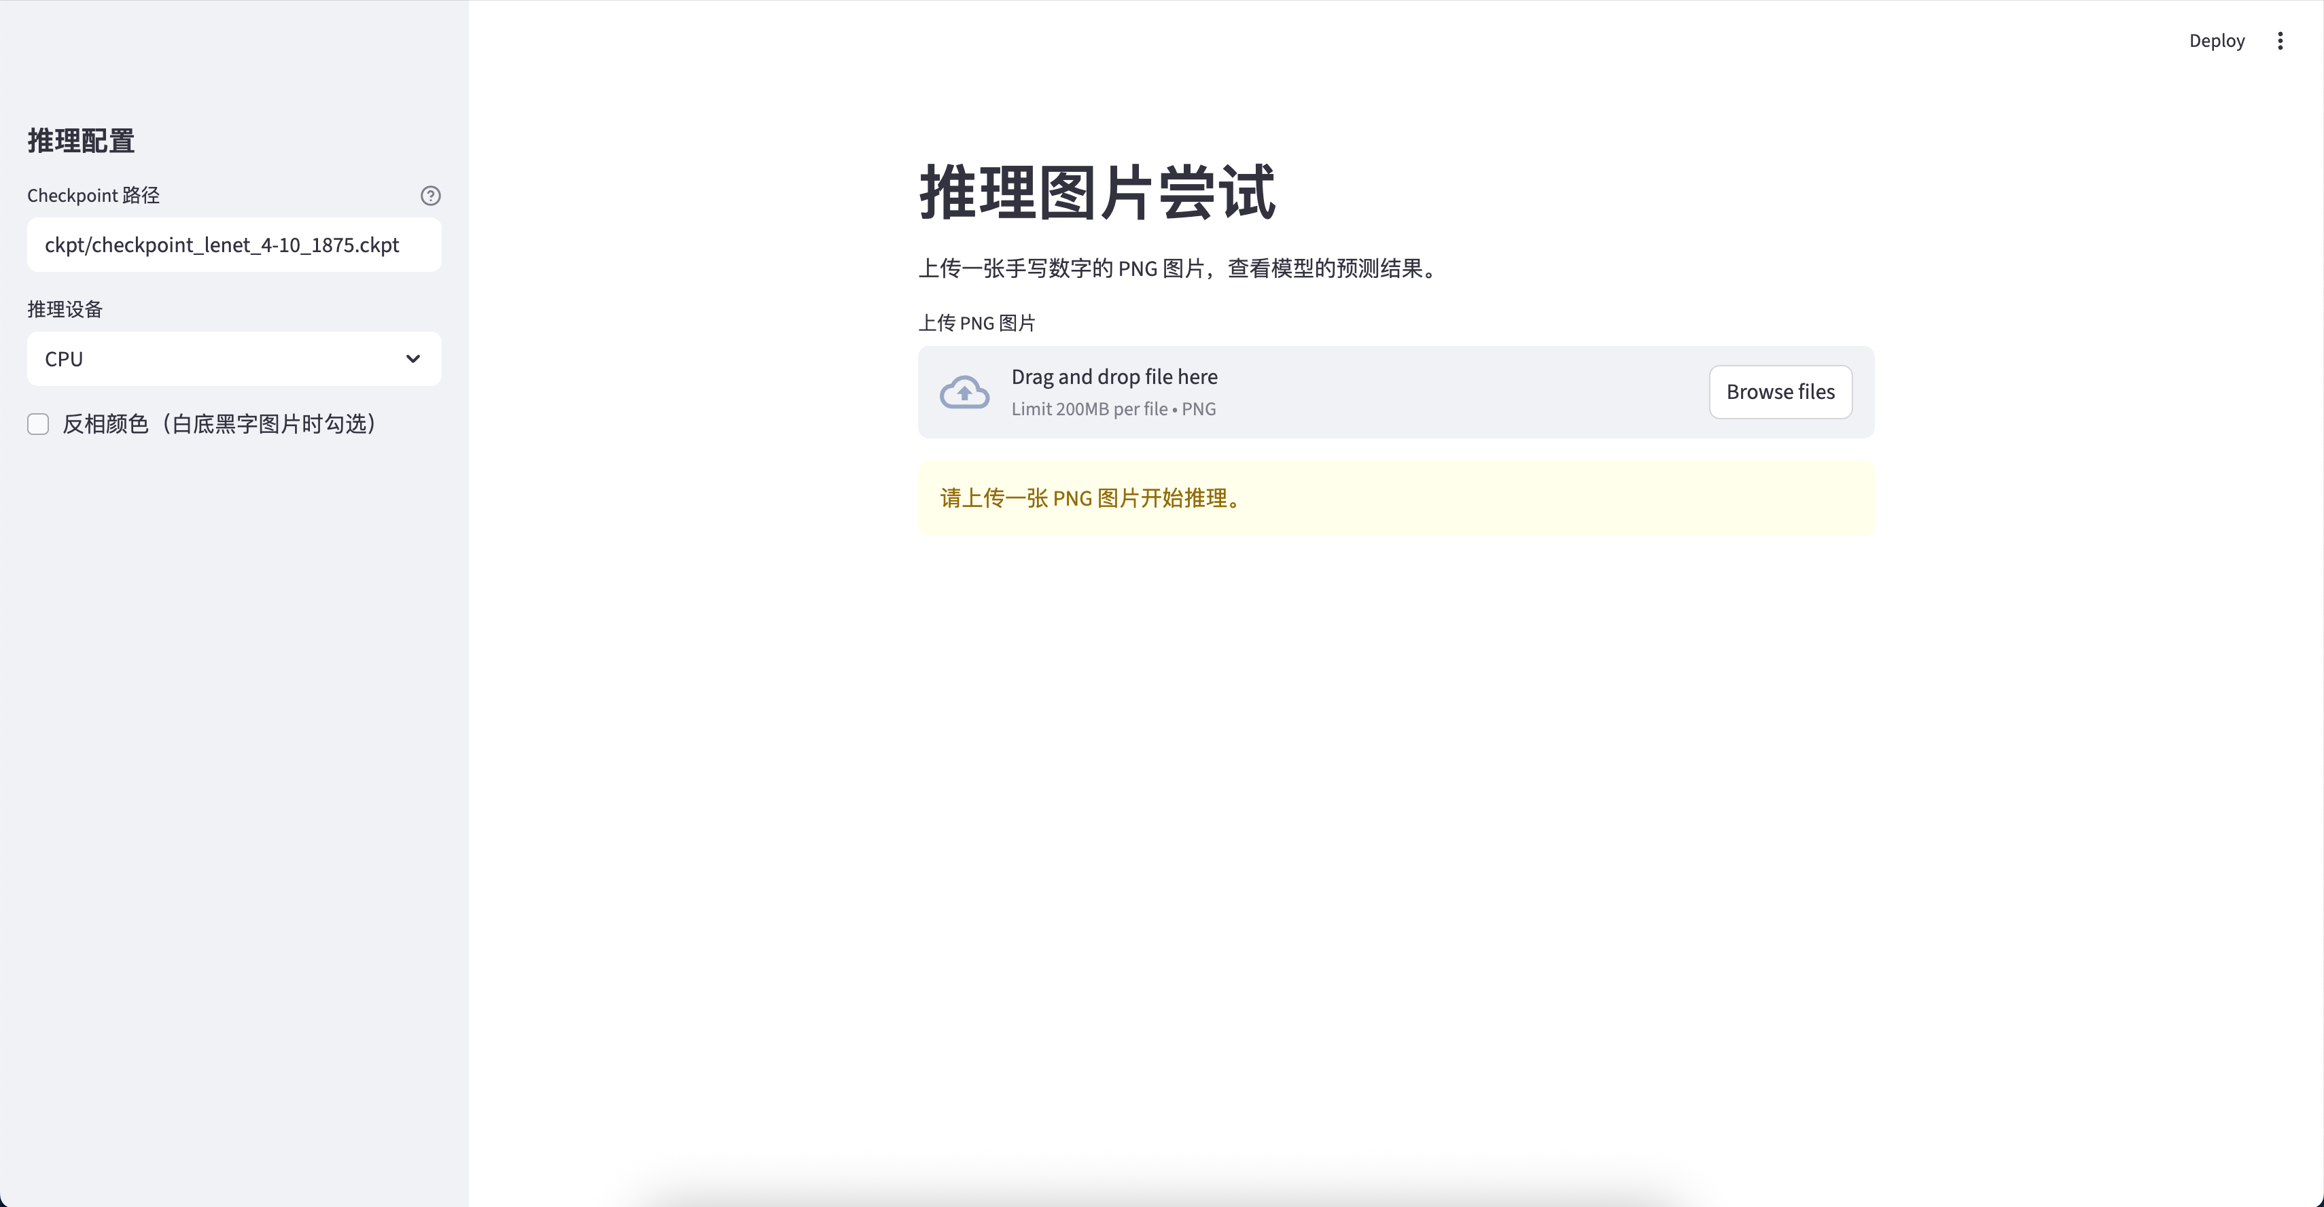The width and height of the screenshot is (2324, 1207).
Task: Click the chevron arrow in device selector
Action: [x=412, y=359]
